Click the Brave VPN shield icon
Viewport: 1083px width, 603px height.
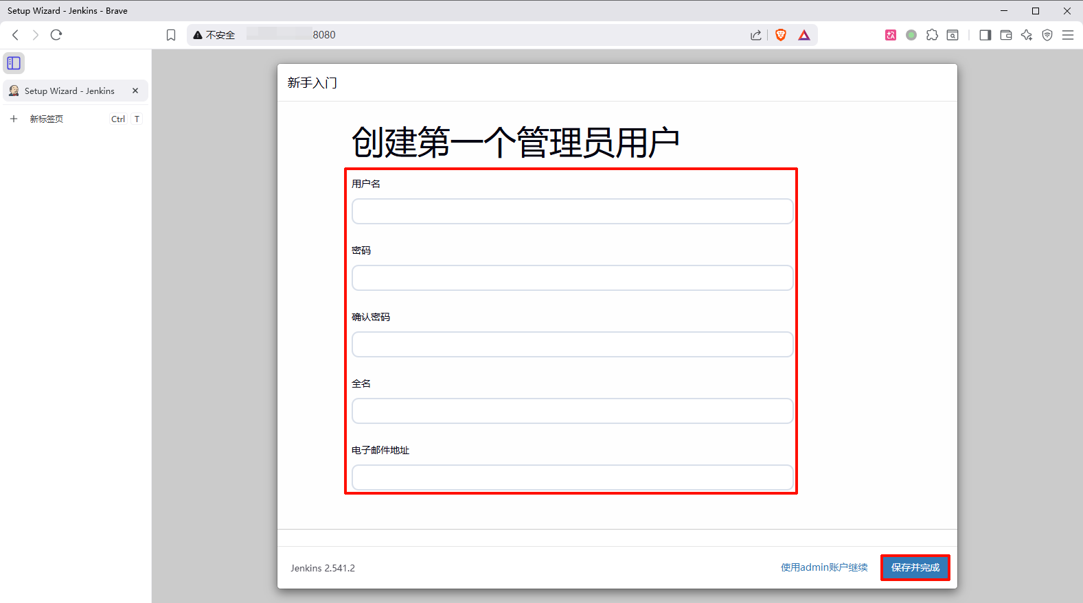click(x=1047, y=35)
